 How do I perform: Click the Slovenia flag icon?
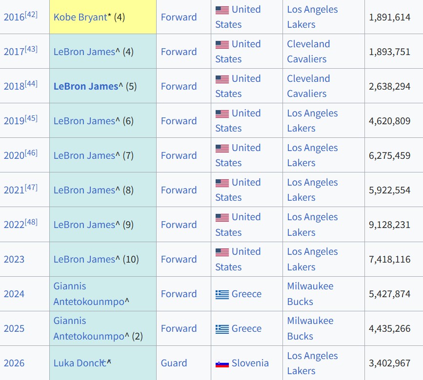click(222, 363)
